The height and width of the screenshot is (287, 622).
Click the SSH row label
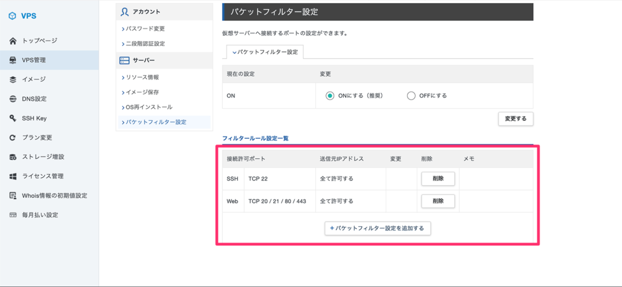233,179
